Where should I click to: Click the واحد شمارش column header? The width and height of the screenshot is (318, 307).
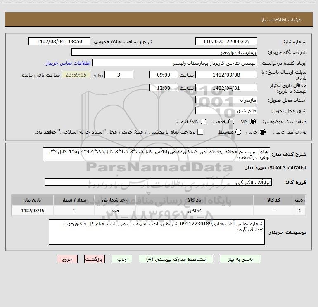[x=115, y=200]
